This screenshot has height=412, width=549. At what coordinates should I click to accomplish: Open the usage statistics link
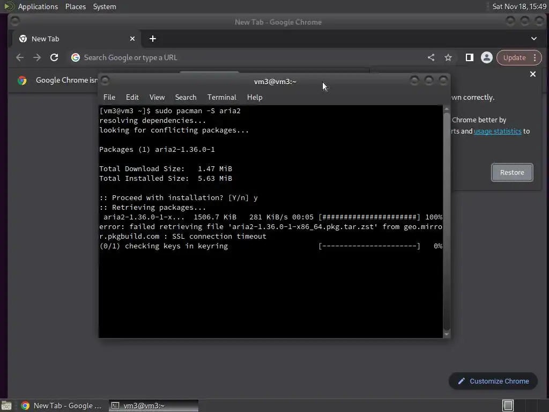[x=498, y=131]
